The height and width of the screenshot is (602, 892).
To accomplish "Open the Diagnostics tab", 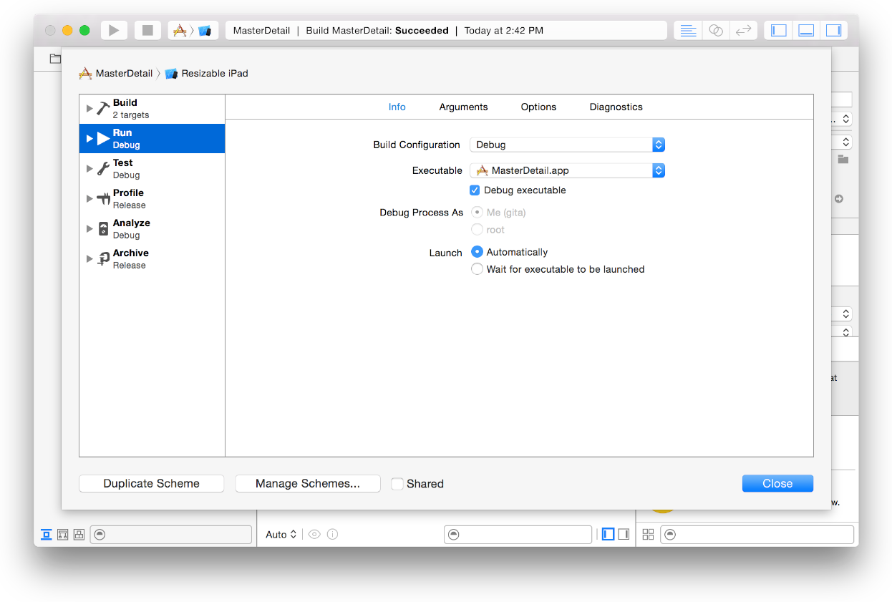I will pyautogui.click(x=616, y=107).
